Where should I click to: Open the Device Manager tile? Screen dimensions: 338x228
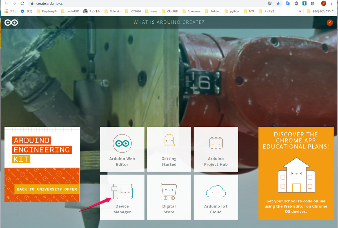[122, 197]
